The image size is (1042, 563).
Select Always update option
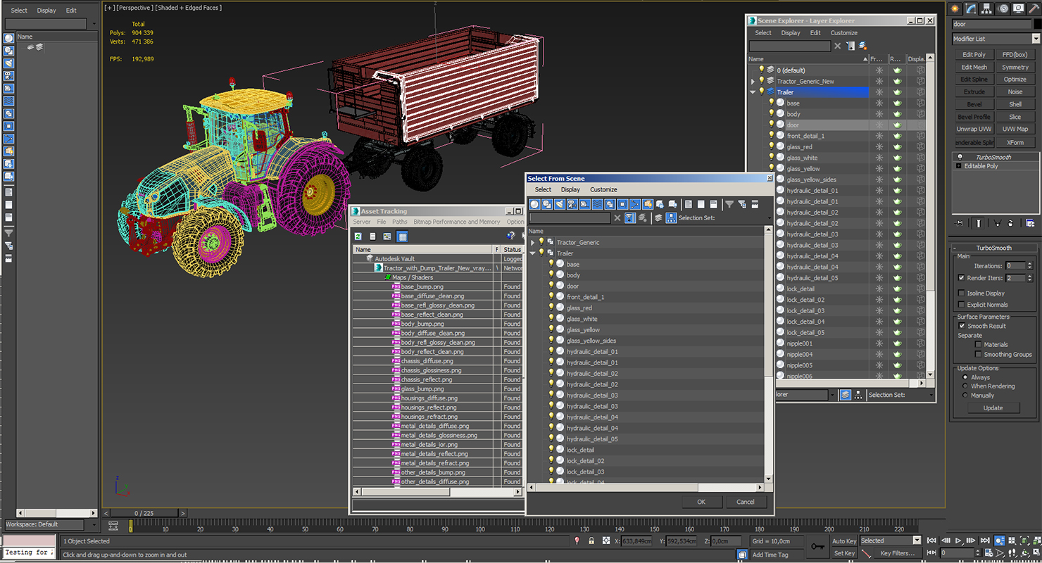(965, 377)
